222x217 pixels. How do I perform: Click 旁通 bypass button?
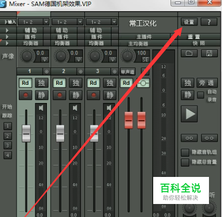tap(207, 83)
